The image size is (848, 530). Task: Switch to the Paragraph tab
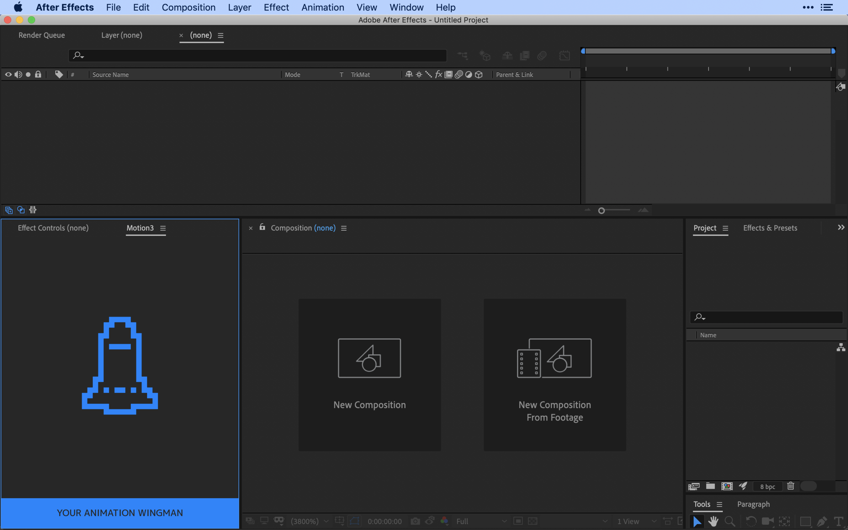click(753, 504)
